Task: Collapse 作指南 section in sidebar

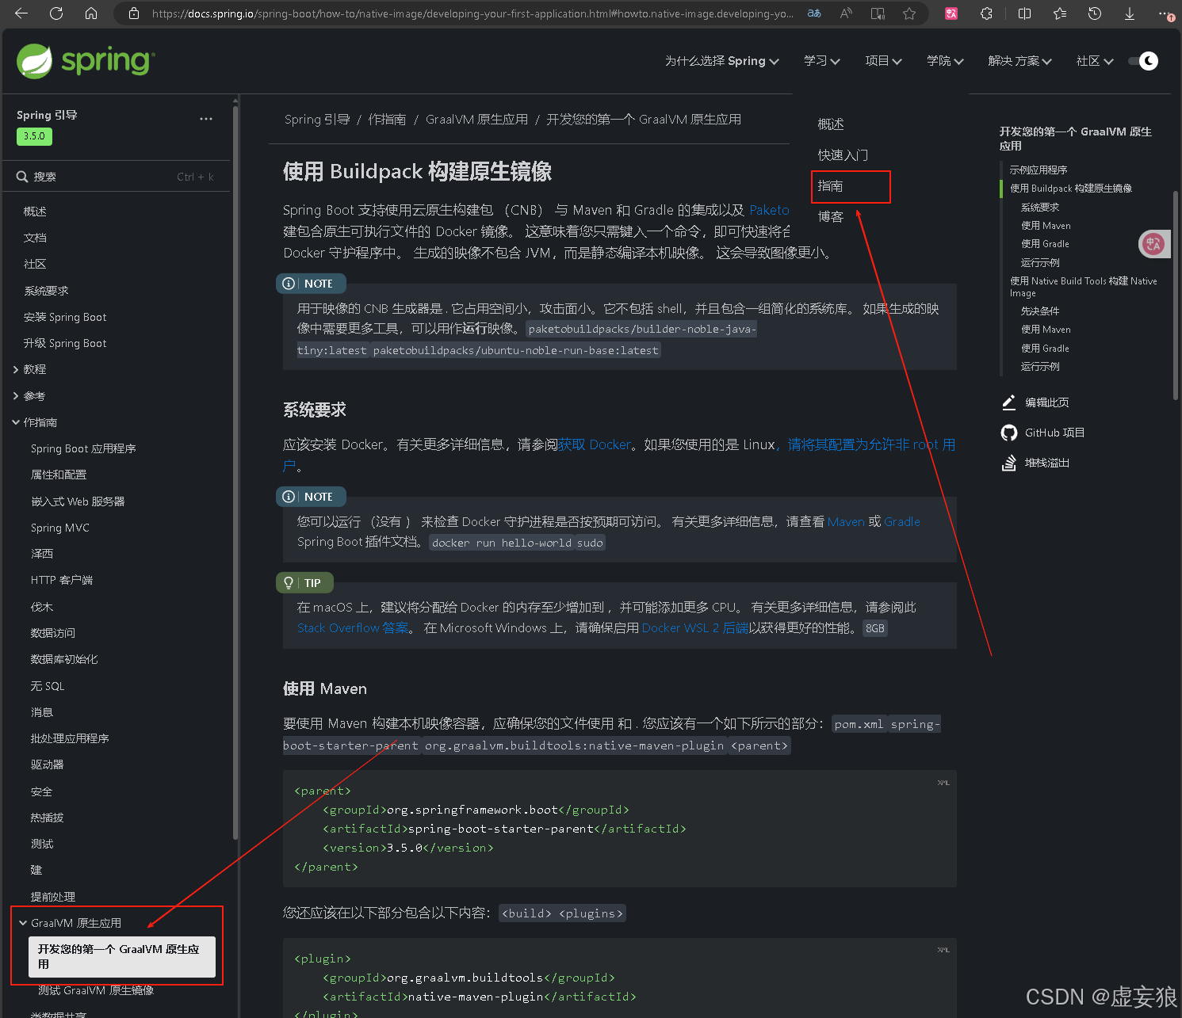Action: pyautogui.click(x=16, y=422)
